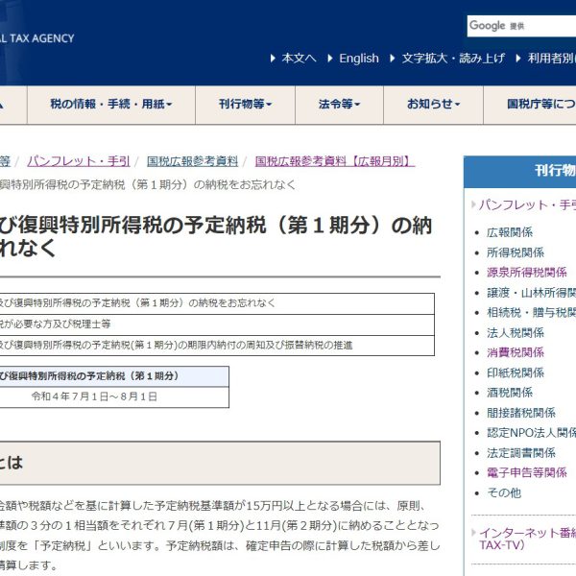Select table row about 期限内納付の周知及び振替納税の推進

[217, 346]
